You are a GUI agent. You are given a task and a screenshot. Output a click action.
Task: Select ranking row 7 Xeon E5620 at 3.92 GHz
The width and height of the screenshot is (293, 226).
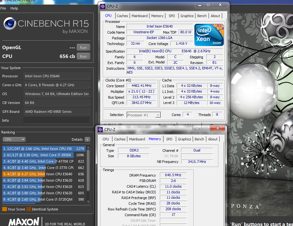tap(44, 187)
